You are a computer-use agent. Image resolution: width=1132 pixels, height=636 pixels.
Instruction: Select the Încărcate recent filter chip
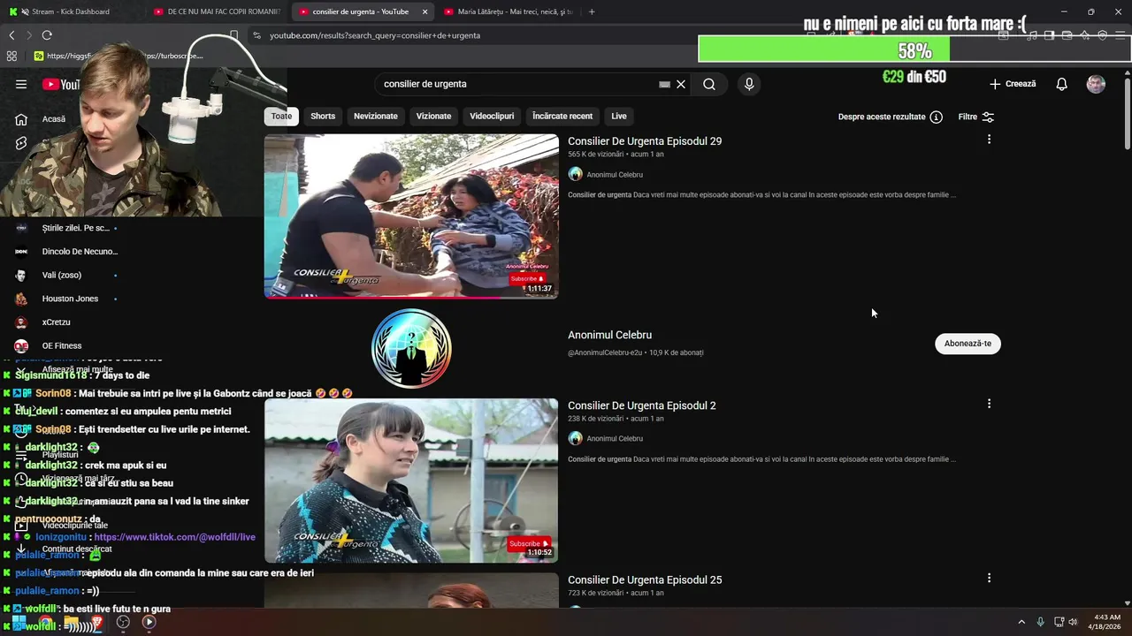pos(562,116)
